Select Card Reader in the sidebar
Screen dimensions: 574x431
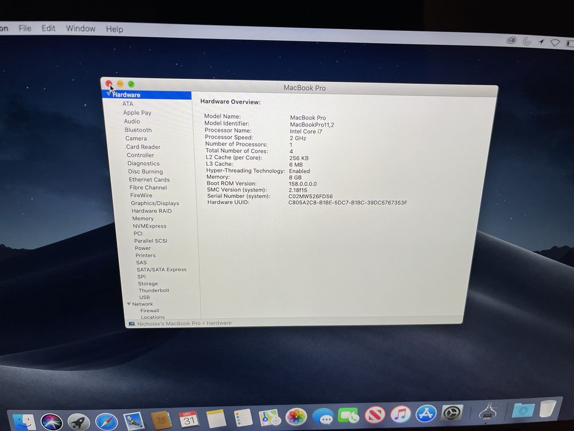pyautogui.click(x=143, y=147)
